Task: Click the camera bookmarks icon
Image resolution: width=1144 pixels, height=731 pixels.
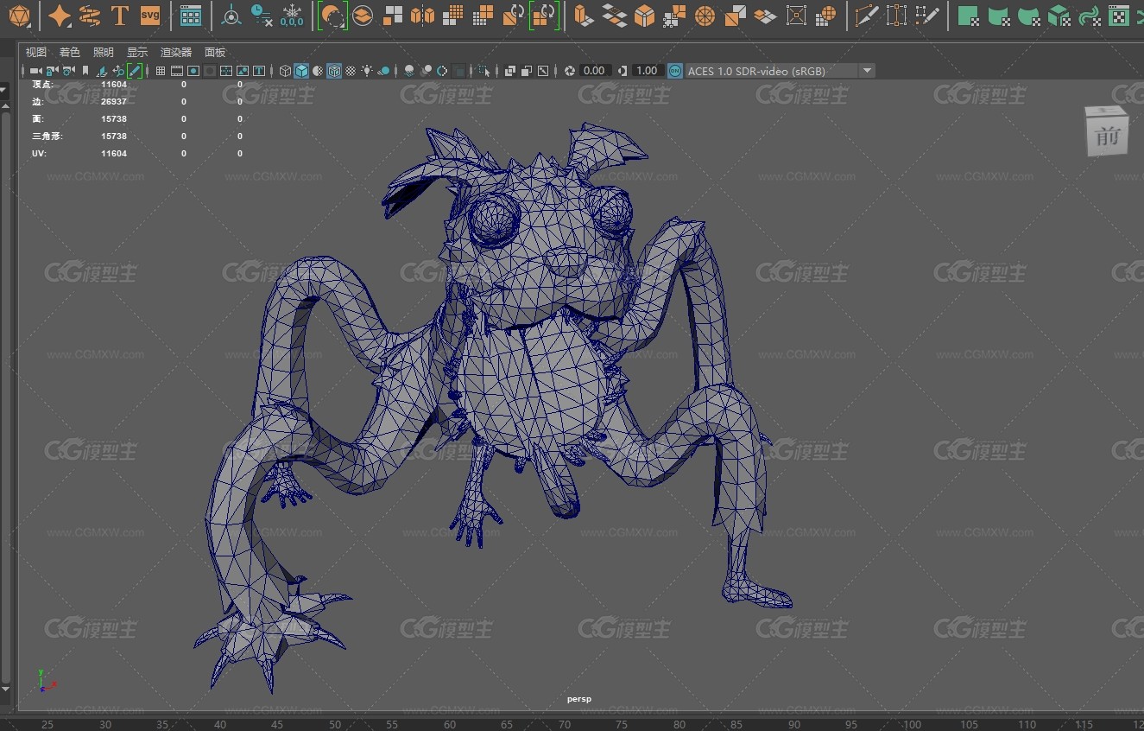Action: 85,71
